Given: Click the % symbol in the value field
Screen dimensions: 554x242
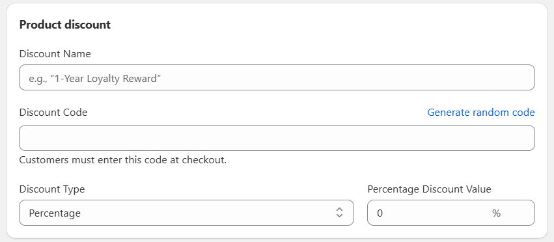Looking at the screenshot, I should click(x=496, y=213).
